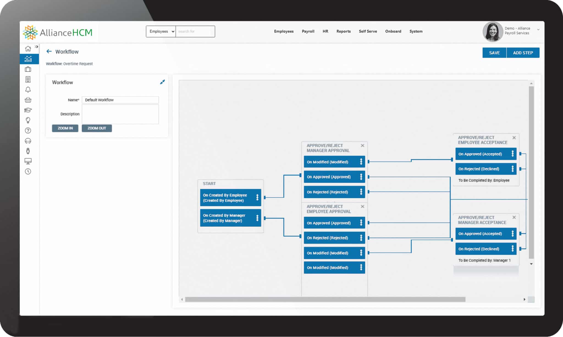Click the ADD STEP button

[x=523, y=53]
